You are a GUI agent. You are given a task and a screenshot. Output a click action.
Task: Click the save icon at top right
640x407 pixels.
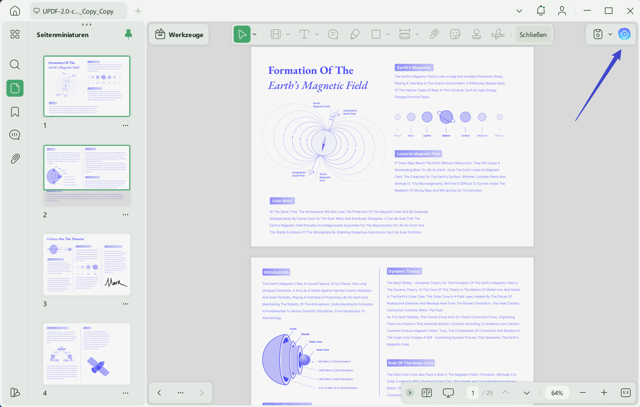[598, 34]
